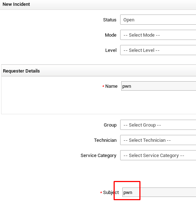The height and width of the screenshot is (202, 196).
Task: Open the Select Group dropdown
Action: coord(158,125)
